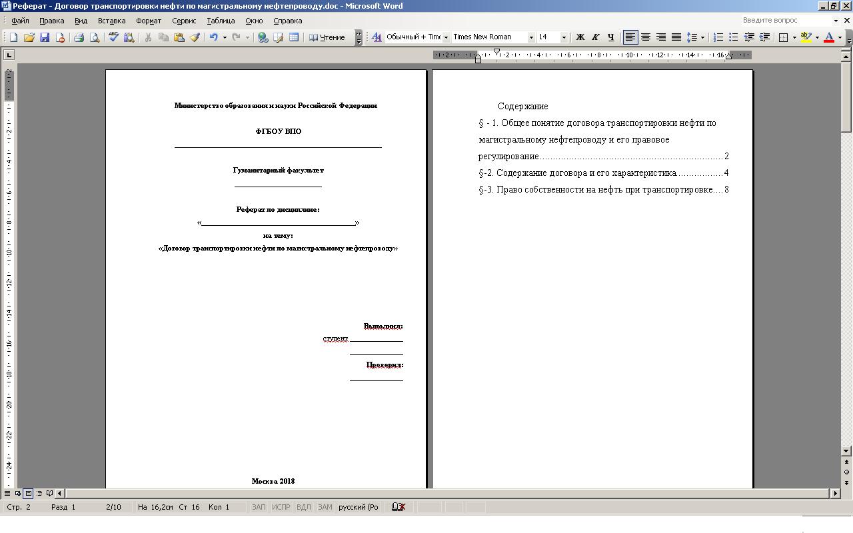Save the document with the floppy icon
Image resolution: width=853 pixels, height=533 pixels.
tap(45, 37)
